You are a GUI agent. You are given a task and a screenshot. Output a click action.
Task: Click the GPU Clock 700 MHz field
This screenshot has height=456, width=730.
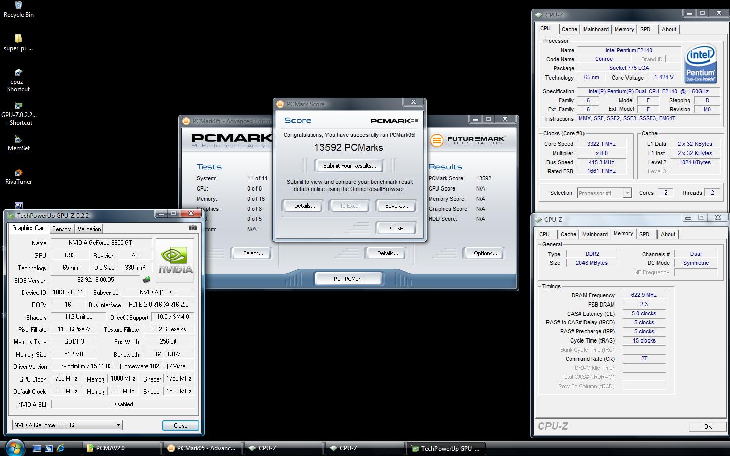66,379
